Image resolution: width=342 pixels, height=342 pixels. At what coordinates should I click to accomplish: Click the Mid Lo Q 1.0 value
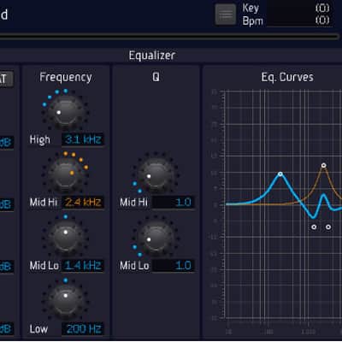pos(173,266)
